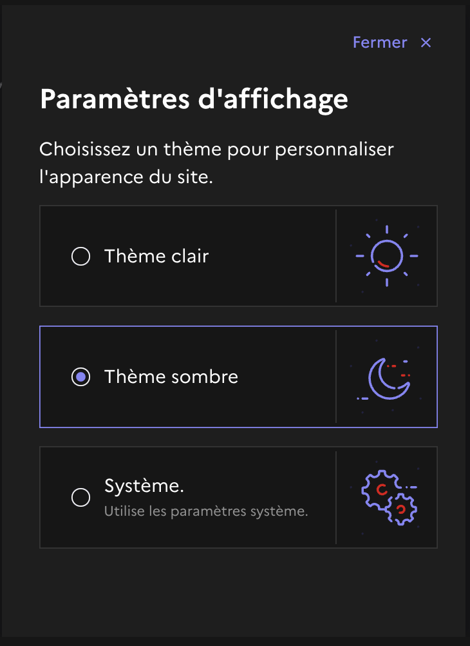Click the "Thème sombre" label text

click(171, 377)
